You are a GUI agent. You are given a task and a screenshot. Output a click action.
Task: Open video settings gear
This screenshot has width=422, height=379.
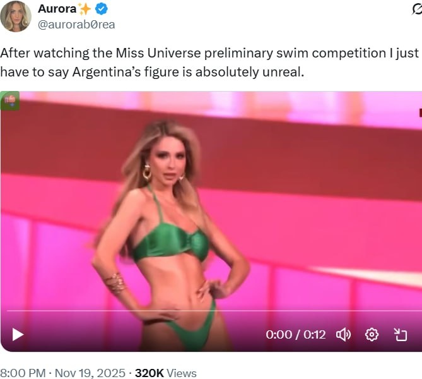pyautogui.click(x=372, y=335)
